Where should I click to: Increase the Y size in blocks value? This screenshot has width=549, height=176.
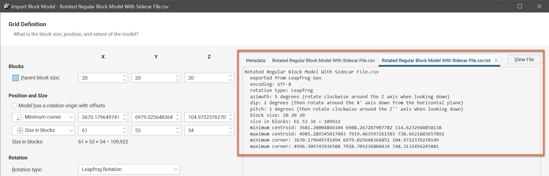[x=178, y=128]
